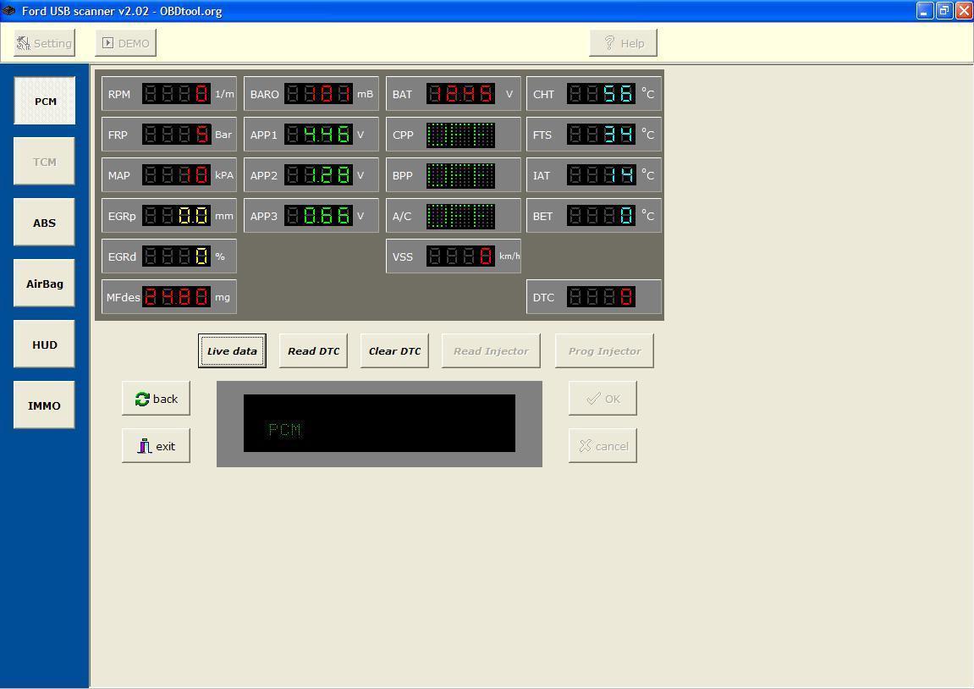The image size is (974, 689).
Task: Click the EGRp mm readout
Action: [x=176, y=216]
